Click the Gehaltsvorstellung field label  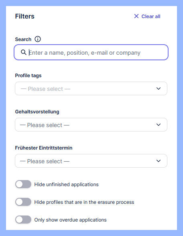tap(37, 112)
